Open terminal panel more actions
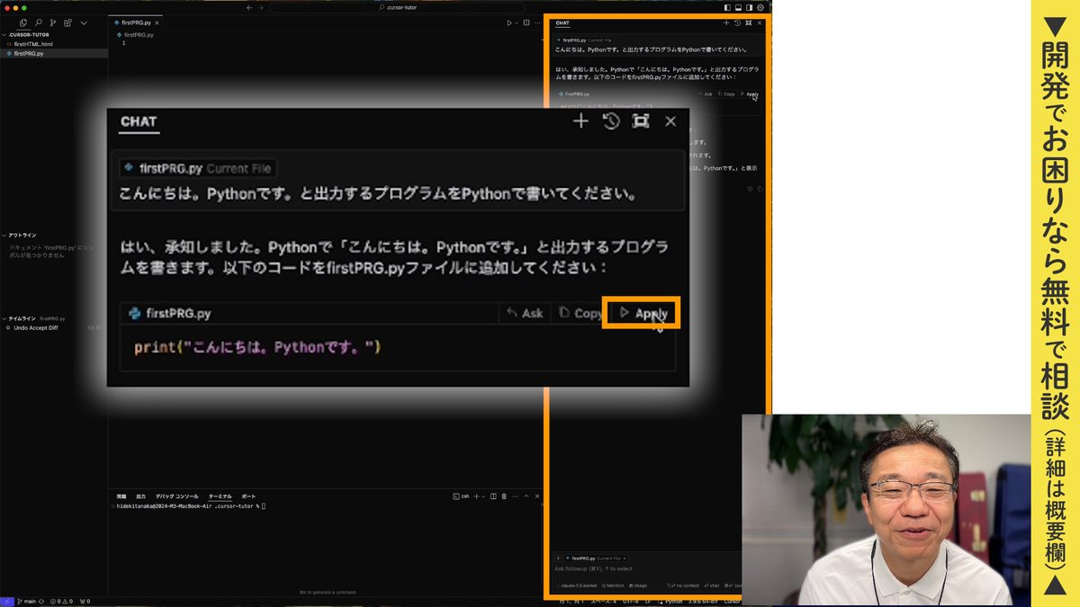 click(x=515, y=496)
